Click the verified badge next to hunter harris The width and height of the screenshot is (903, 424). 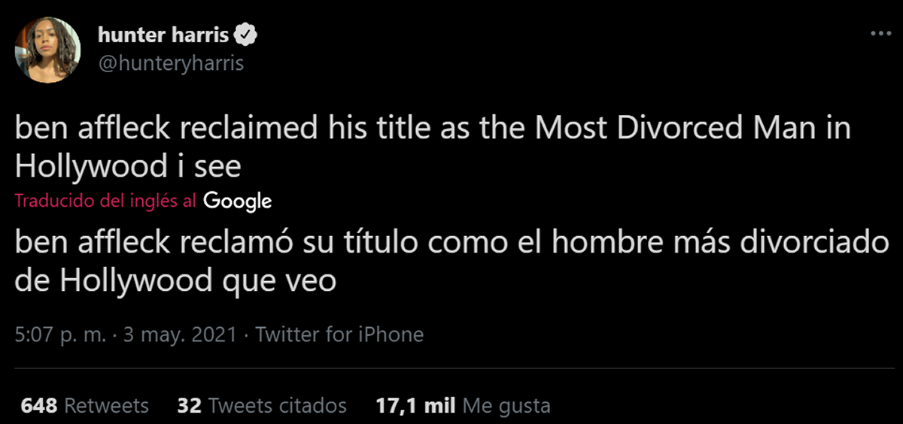point(249,35)
